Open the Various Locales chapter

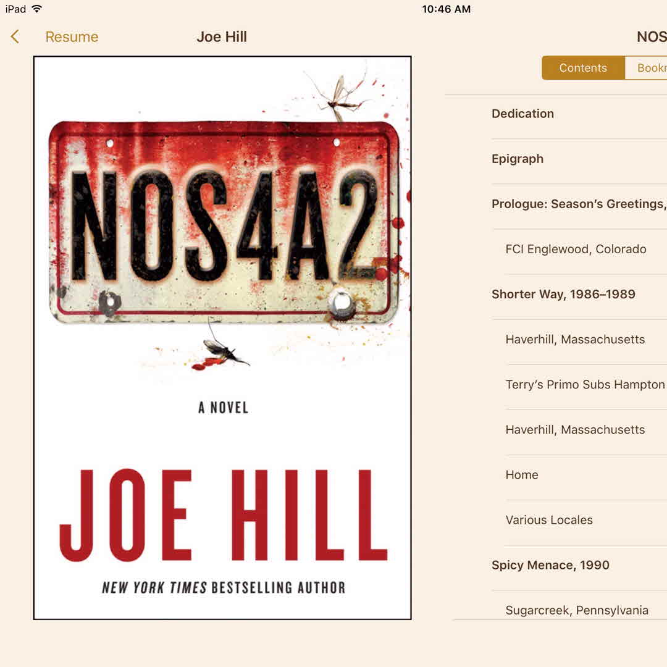click(585, 520)
